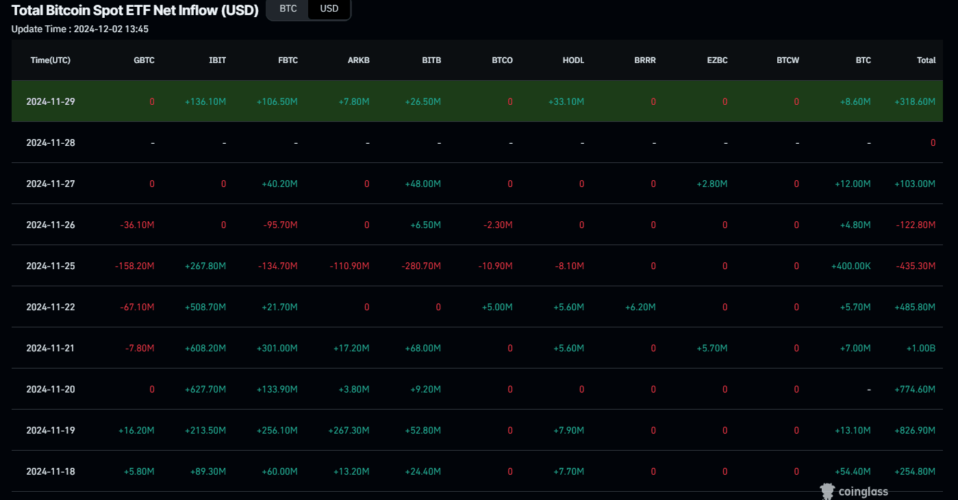Click the +318.60M total value
This screenshot has height=500, width=958.
point(915,101)
